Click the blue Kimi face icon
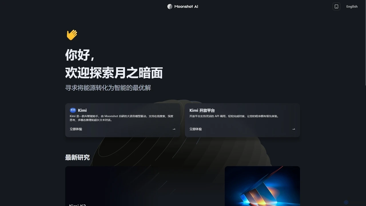Image resolution: width=366 pixels, height=206 pixels. (x=73, y=110)
